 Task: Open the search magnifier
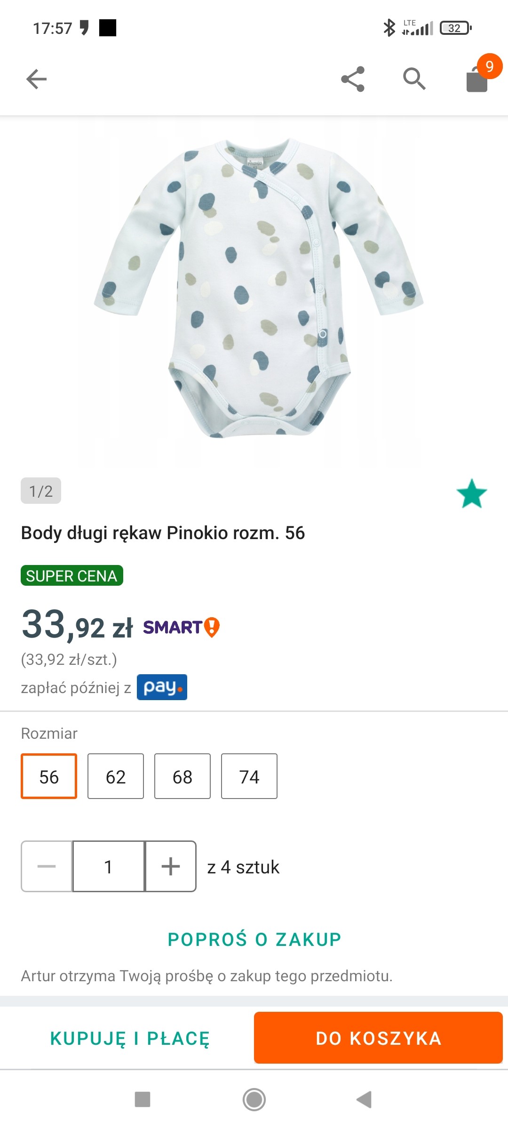pyautogui.click(x=414, y=79)
